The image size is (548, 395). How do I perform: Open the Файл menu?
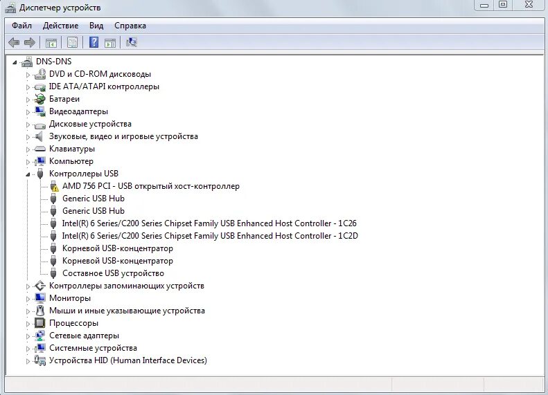pos(21,26)
